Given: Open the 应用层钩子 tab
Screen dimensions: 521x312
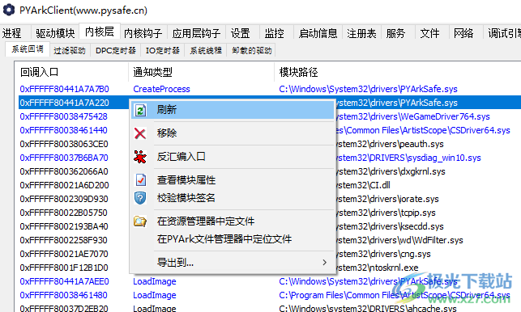Looking at the screenshot, I should click(196, 33).
